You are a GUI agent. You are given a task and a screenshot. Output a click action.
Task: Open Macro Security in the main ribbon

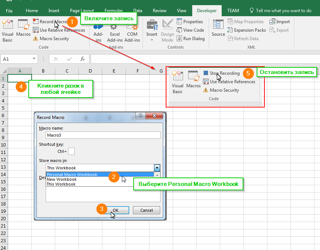click(51, 39)
